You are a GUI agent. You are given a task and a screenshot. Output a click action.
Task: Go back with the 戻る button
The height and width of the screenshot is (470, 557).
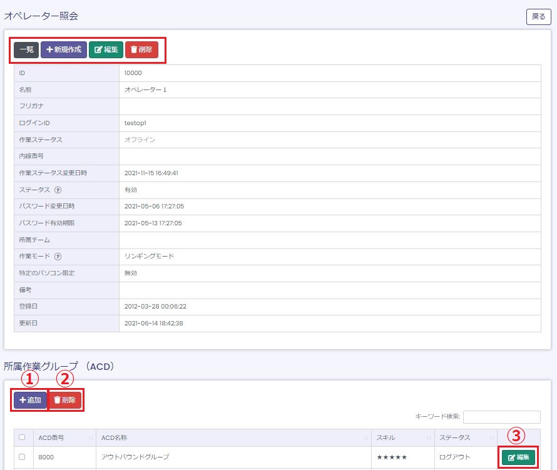pyautogui.click(x=538, y=17)
